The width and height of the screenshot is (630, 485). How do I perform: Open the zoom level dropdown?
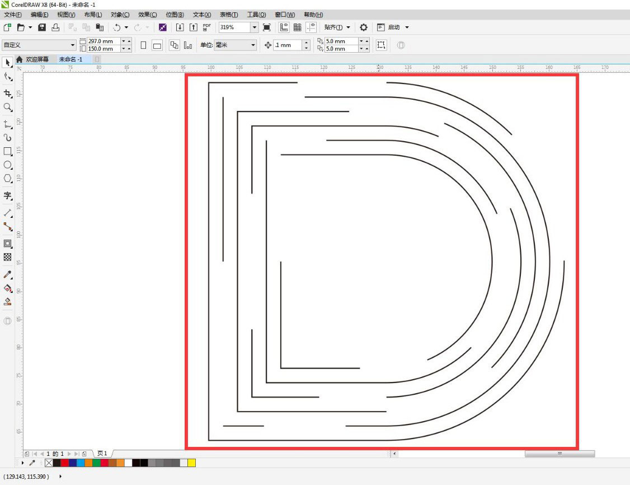coord(255,27)
